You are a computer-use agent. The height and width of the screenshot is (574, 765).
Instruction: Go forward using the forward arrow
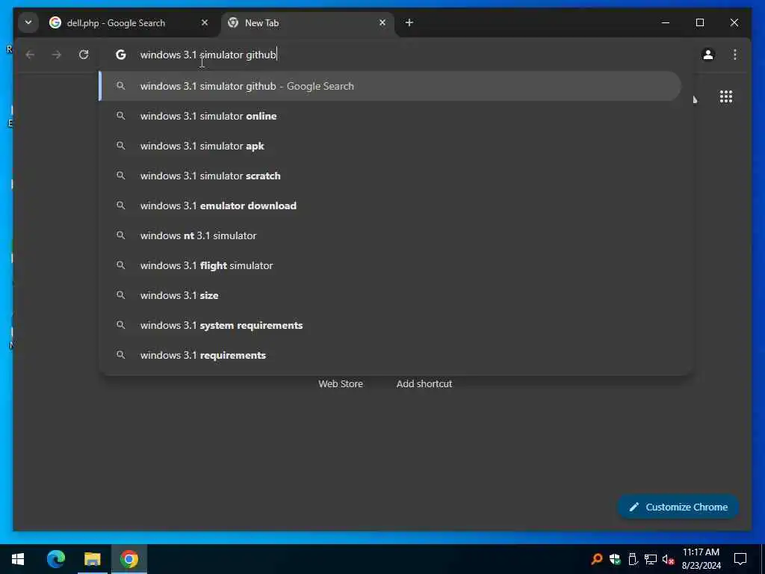57,55
